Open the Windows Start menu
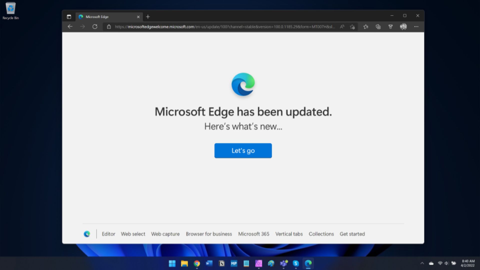The height and width of the screenshot is (270, 480). coord(172,264)
